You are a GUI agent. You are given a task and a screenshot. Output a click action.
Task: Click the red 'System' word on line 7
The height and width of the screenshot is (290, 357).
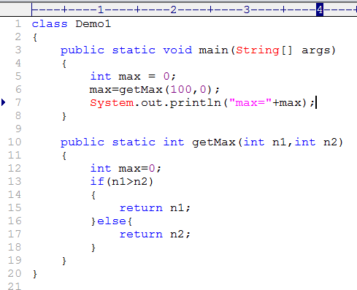click(112, 103)
